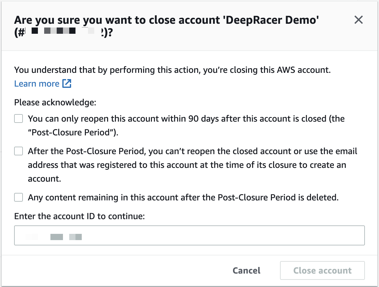
Task: Check the 90 days reopen acknowledgment
Action: pyautogui.click(x=18, y=119)
